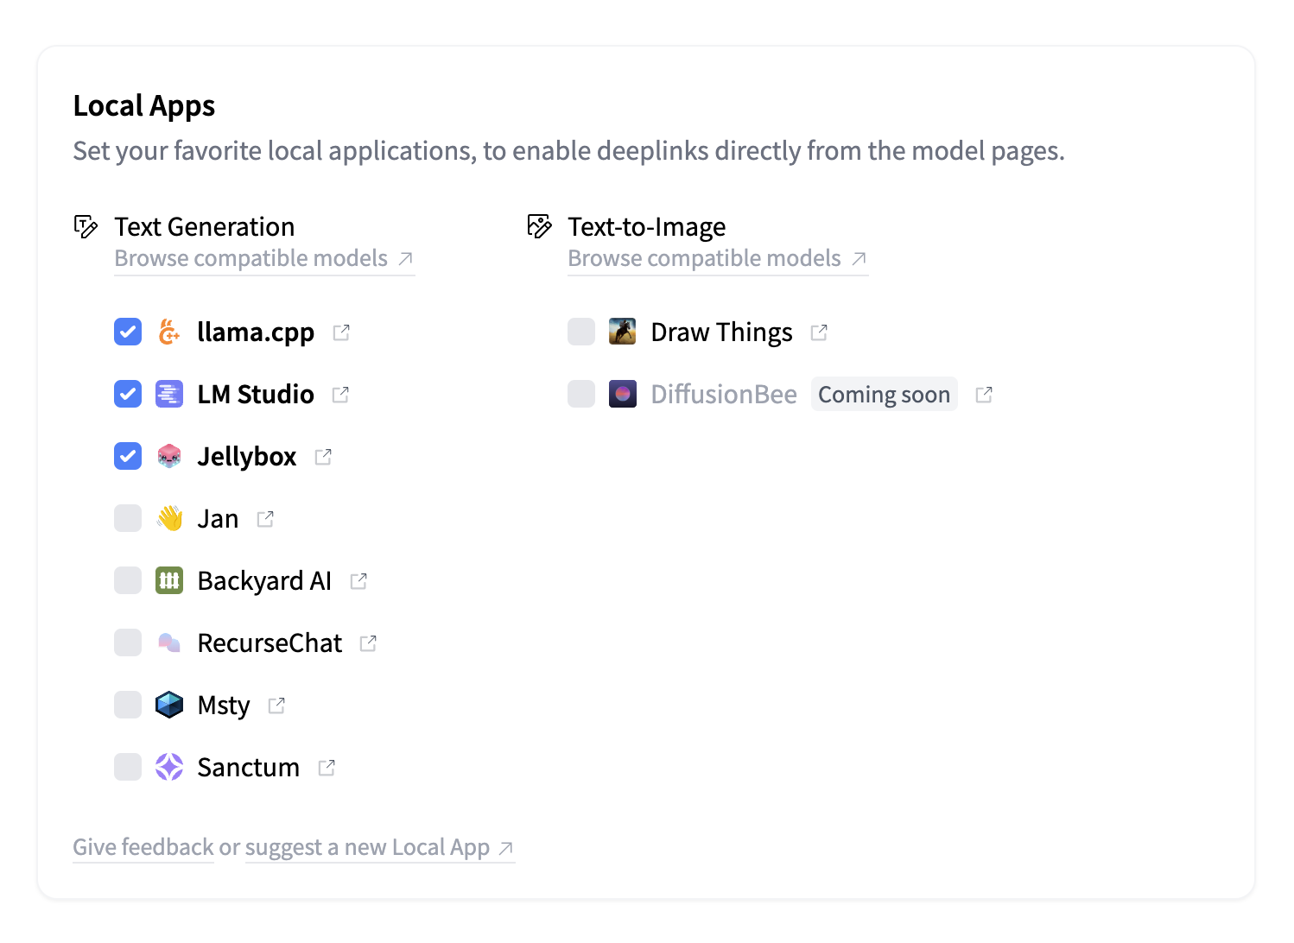This screenshot has width=1294, height=943.
Task: Open Sanctum external link icon
Action: click(x=327, y=768)
